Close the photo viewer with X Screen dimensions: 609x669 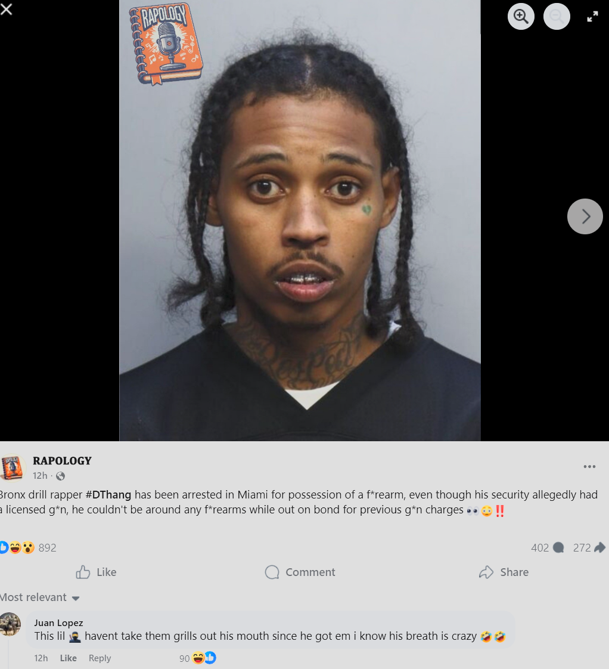click(6, 9)
